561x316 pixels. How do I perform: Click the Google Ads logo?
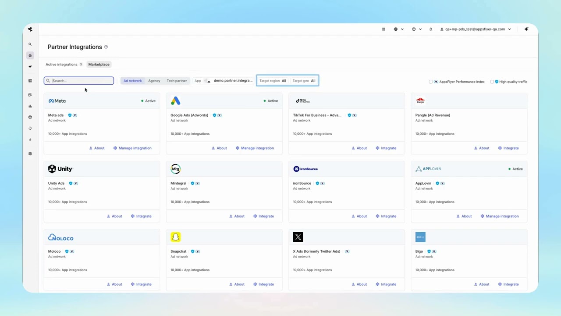(175, 101)
